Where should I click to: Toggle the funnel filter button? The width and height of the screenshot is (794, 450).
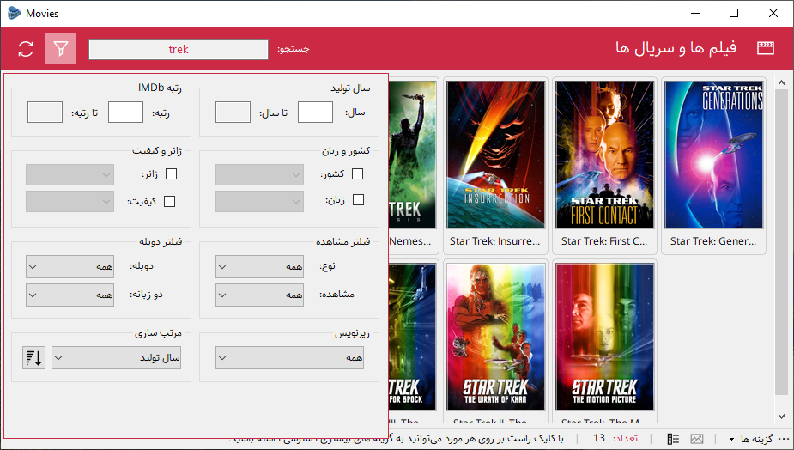coord(61,49)
